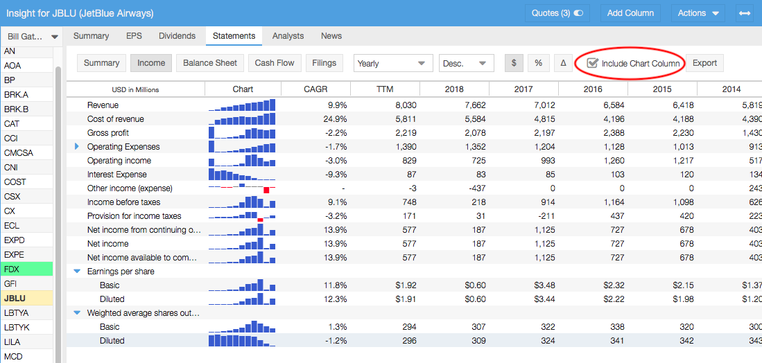Select CAT in the ticker list
The height and width of the screenshot is (363, 762).
click(x=26, y=124)
